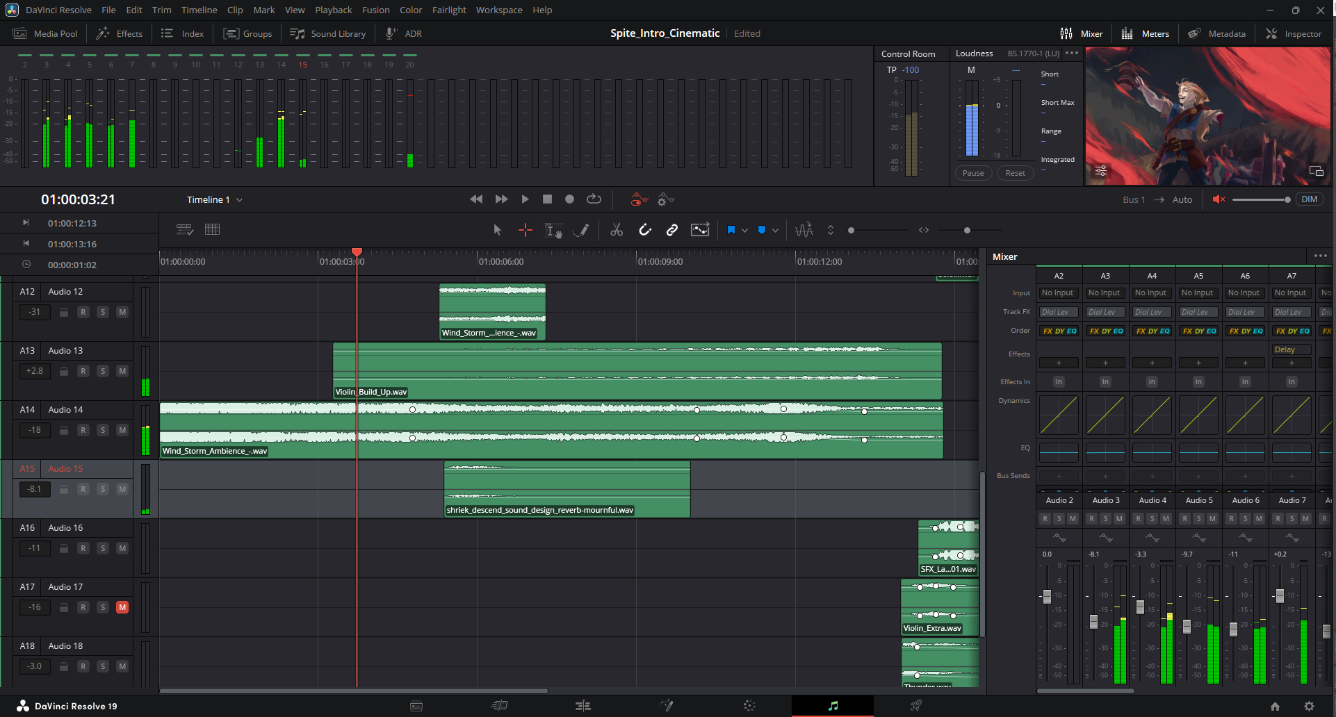Click the project settings gear icon

tap(1309, 706)
